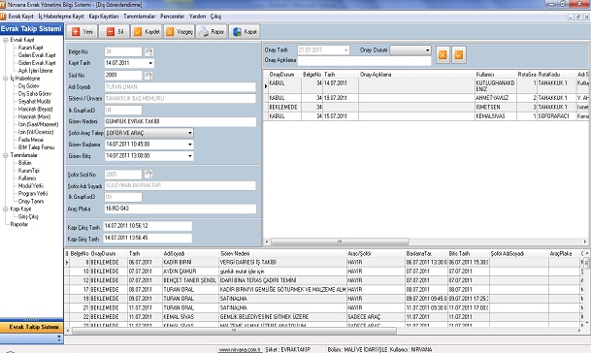Open the İç Haberleşme Kayıt menu
This screenshot has height=353, width=591.
[61, 16]
